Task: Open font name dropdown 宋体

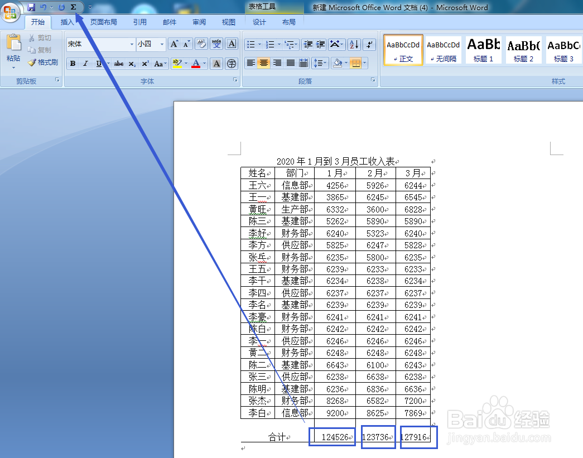Action: (132, 44)
